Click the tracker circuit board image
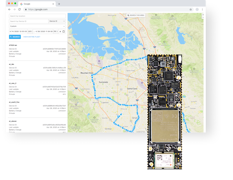 tap(165, 112)
